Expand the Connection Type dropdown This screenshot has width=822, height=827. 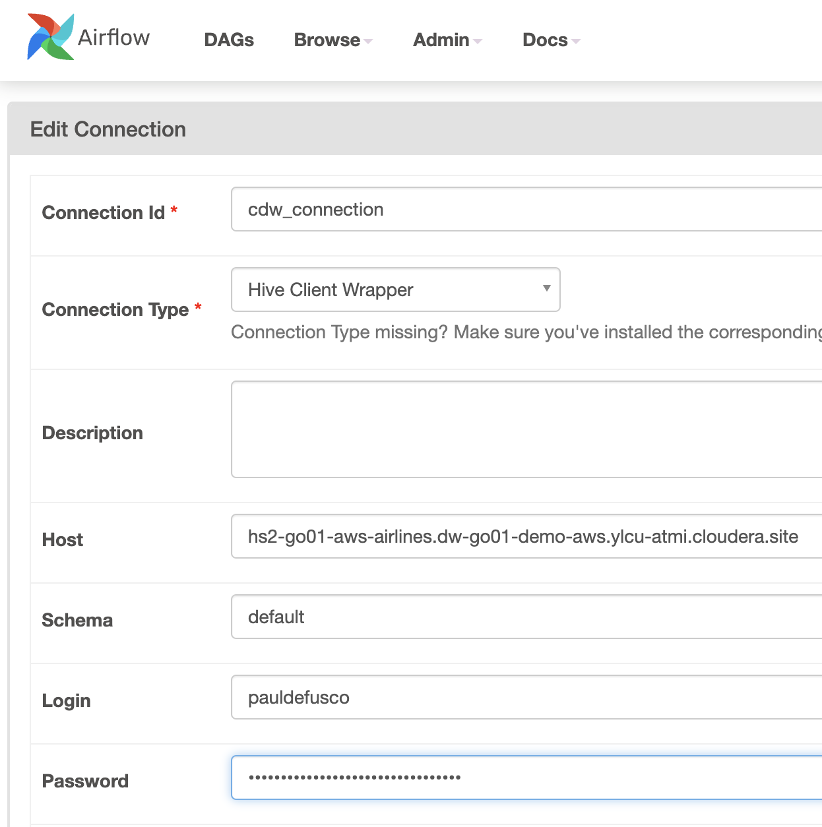click(x=396, y=290)
